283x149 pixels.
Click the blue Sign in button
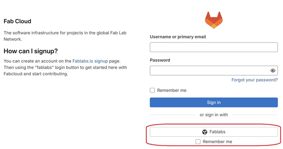pyautogui.click(x=214, y=102)
